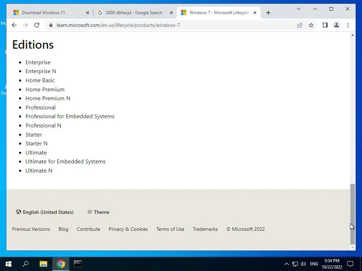Click the scrollbar up arrow

click(x=352, y=35)
